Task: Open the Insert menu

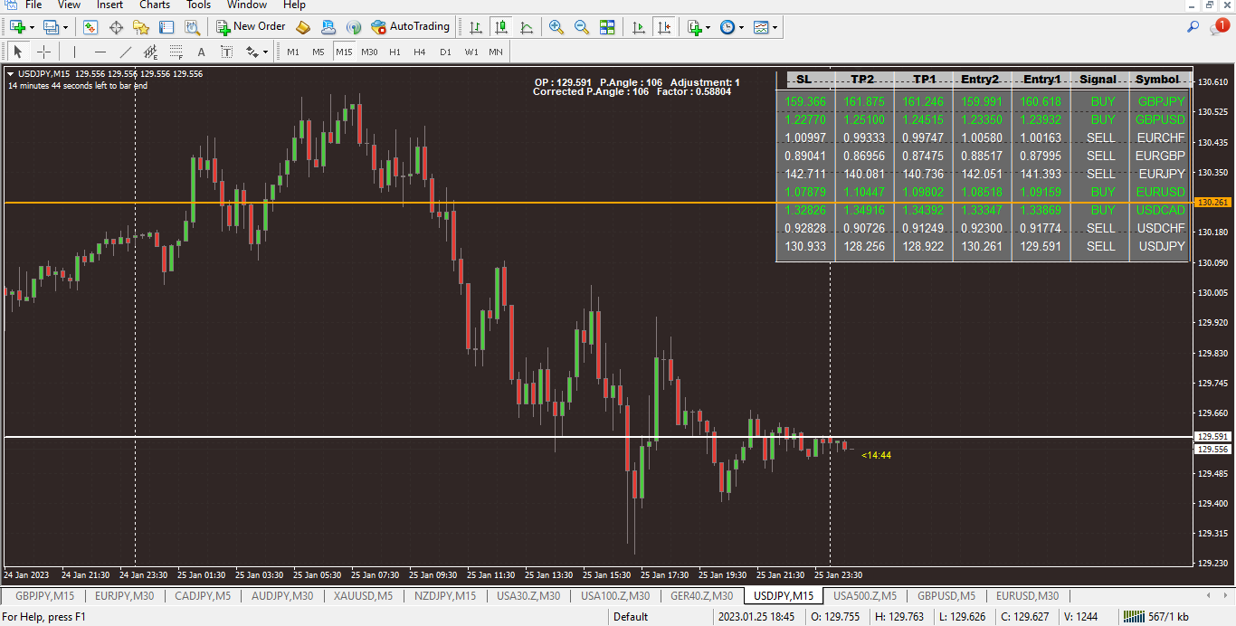Action: (109, 5)
